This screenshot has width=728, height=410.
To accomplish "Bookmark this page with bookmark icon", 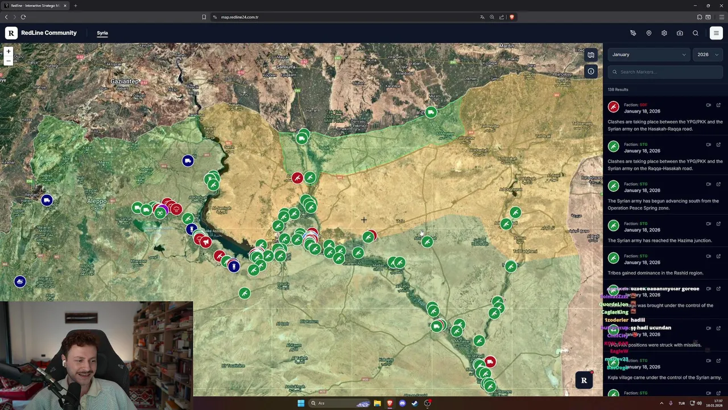I will pos(204,17).
